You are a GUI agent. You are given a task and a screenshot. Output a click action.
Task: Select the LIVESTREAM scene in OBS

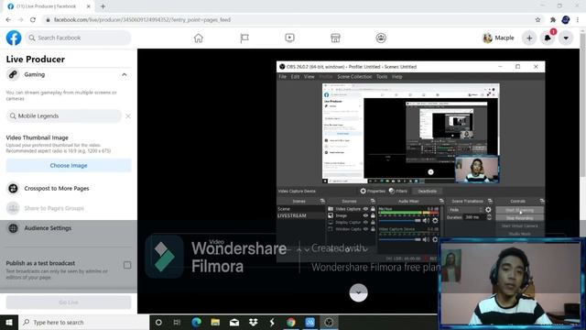(301, 216)
